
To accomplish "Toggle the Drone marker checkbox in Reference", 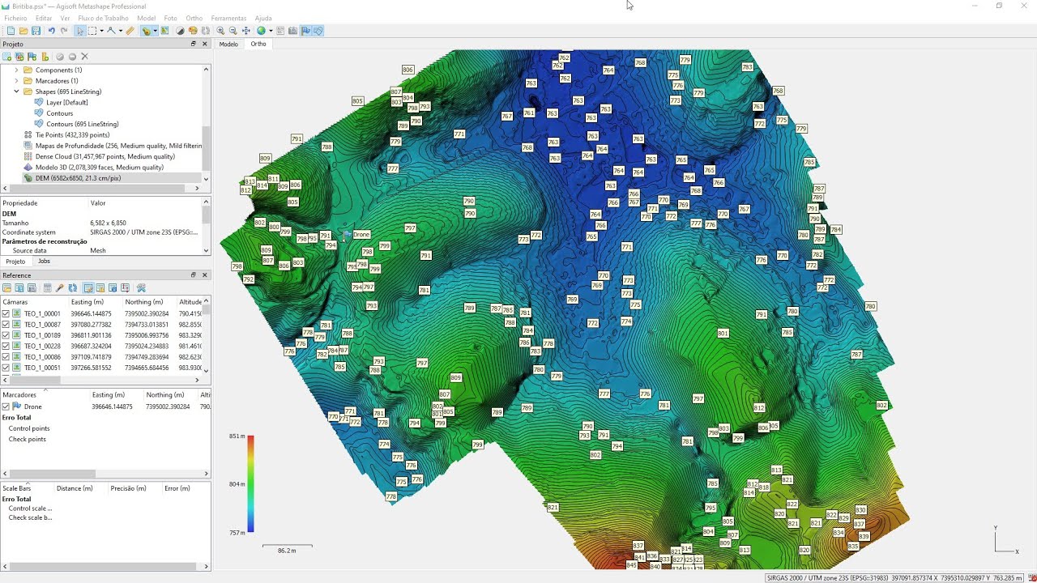I will pos(6,406).
